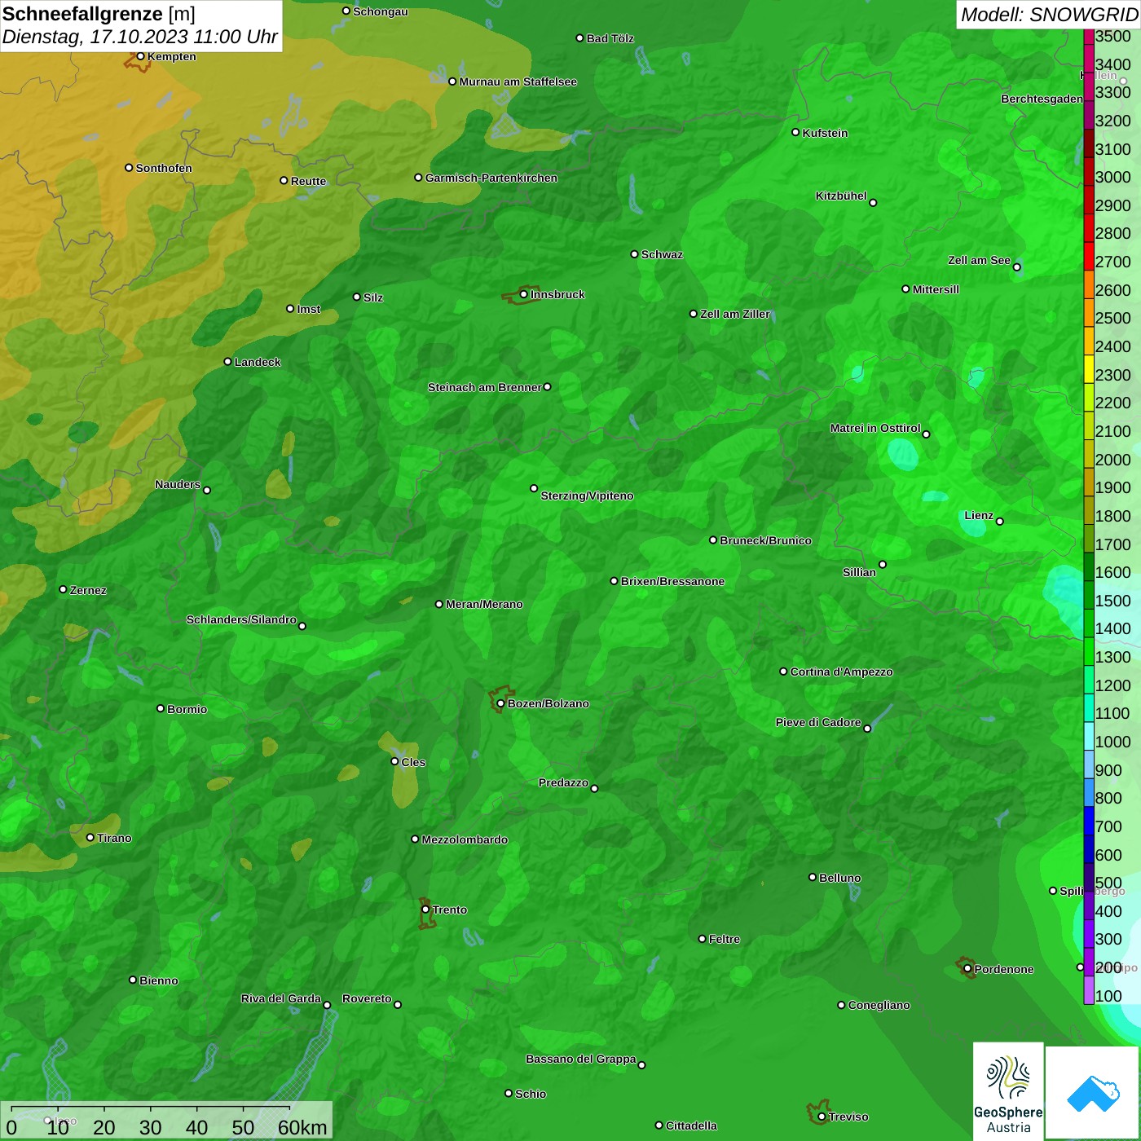Click the "Modell: SNOWGRID" label
The height and width of the screenshot is (1141, 1141).
click(1049, 14)
